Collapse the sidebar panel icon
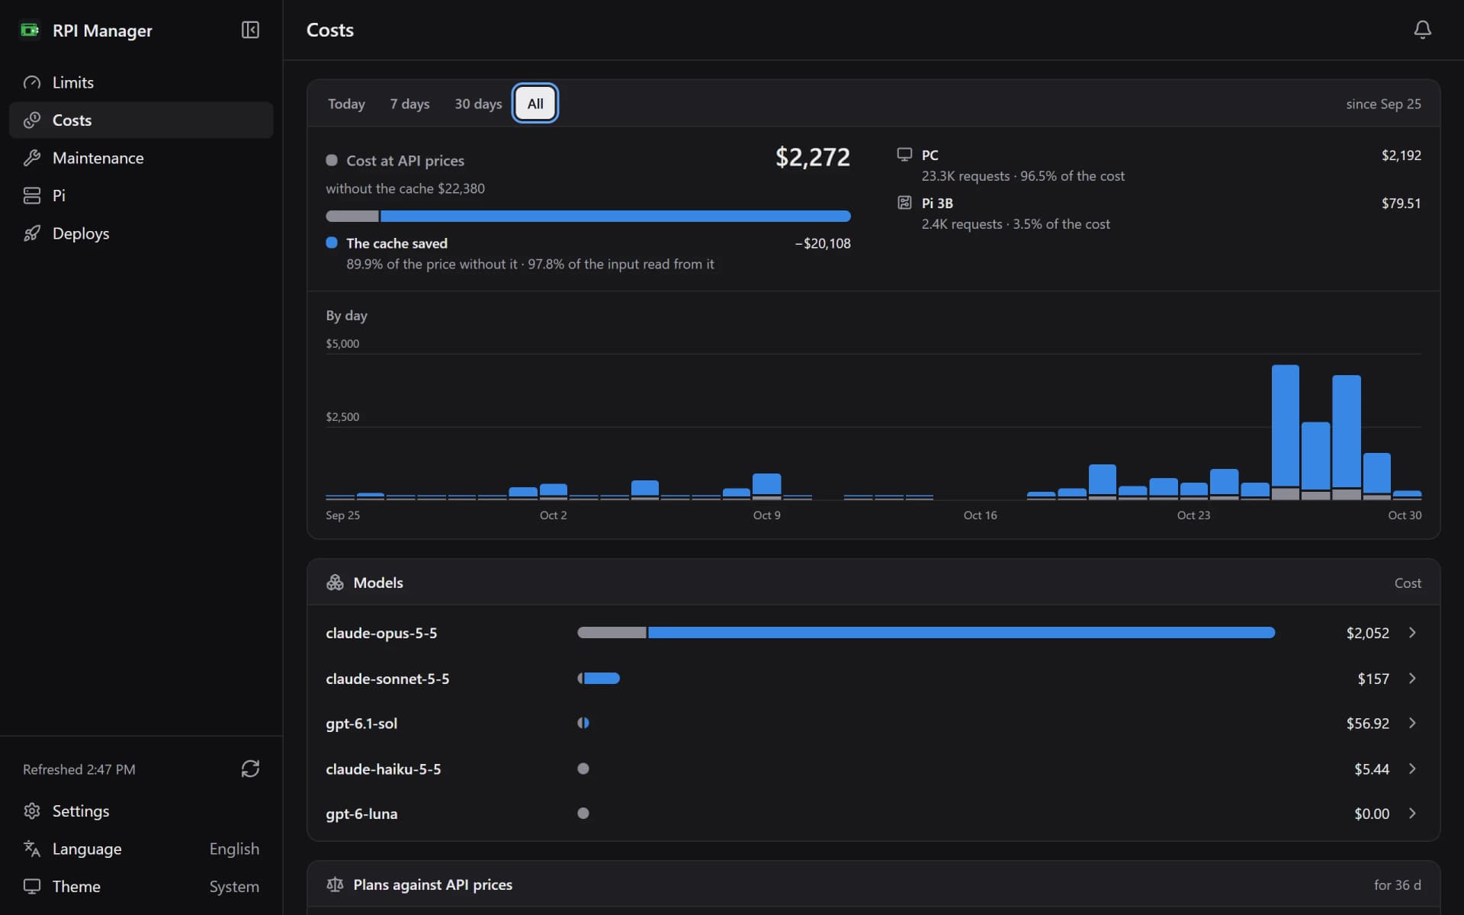 (x=250, y=30)
